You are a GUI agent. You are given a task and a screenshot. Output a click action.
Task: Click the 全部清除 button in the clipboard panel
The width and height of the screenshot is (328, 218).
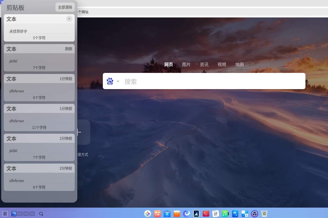coord(65,7)
